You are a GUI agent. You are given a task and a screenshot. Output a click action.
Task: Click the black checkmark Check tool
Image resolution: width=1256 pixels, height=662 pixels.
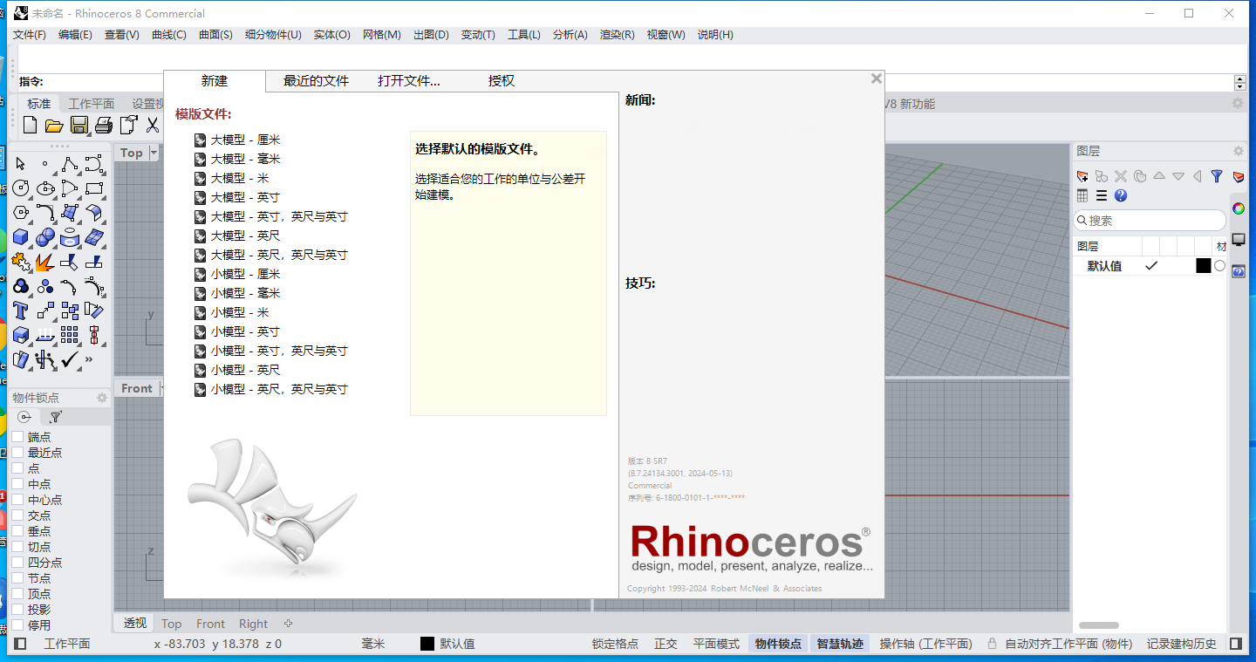(x=70, y=359)
